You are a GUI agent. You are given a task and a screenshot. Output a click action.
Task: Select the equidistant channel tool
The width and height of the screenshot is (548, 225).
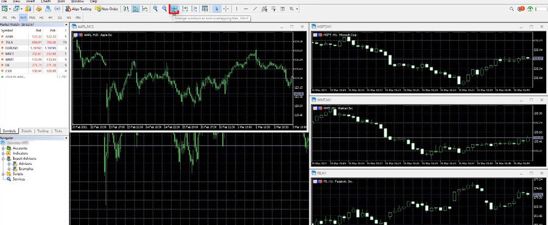point(265,9)
